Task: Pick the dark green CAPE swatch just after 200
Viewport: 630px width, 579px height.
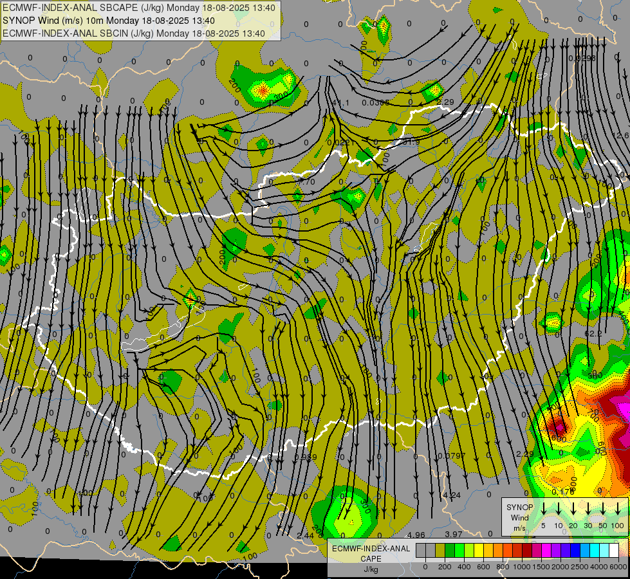Action: pos(450,550)
